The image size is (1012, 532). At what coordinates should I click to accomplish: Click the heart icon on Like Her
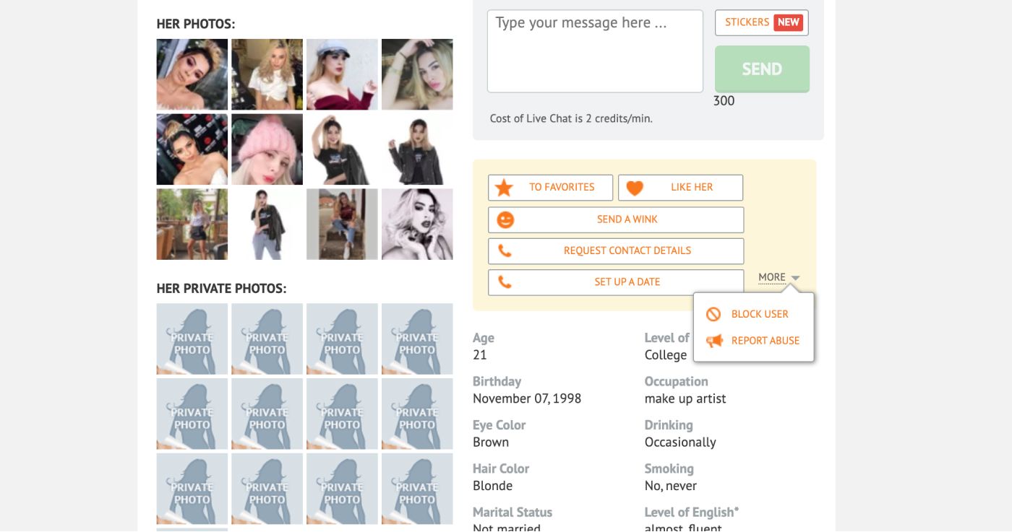coord(634,188)
